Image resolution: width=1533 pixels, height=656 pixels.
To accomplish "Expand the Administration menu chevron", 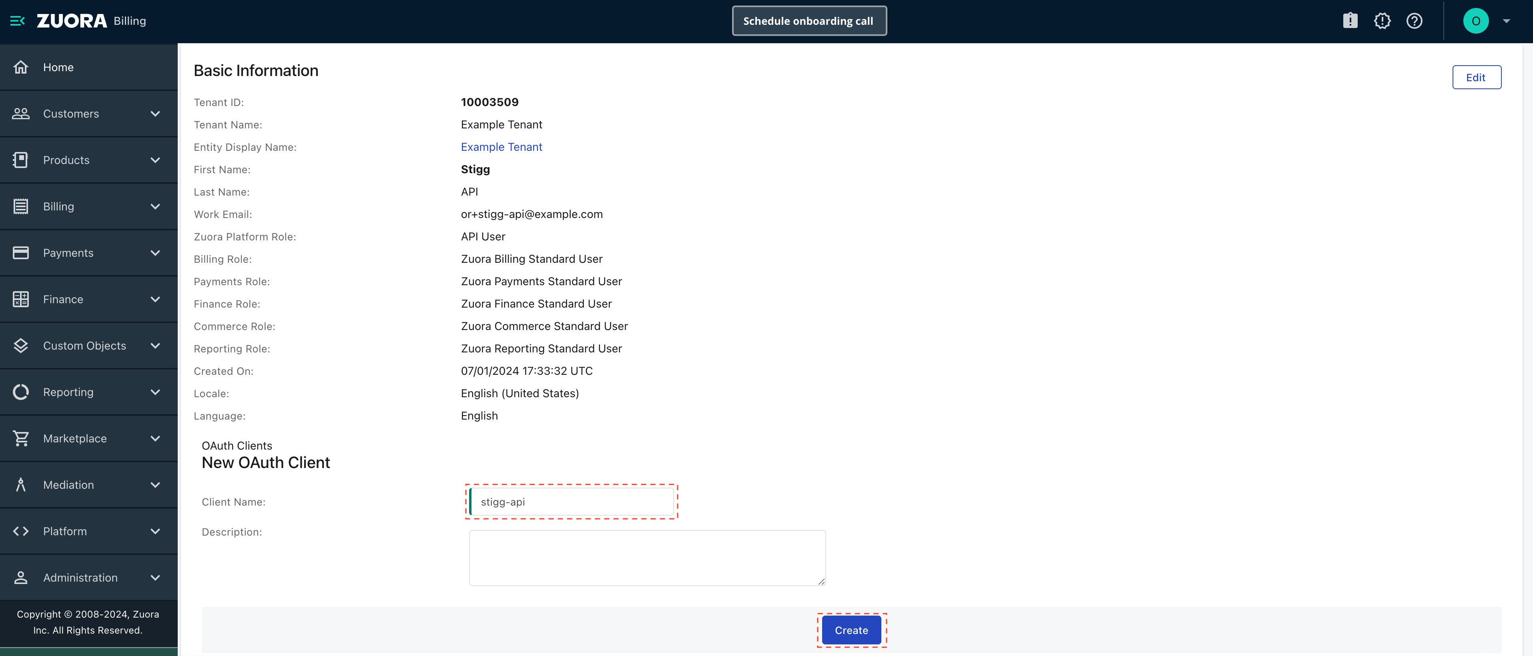I will pos(155,578).
